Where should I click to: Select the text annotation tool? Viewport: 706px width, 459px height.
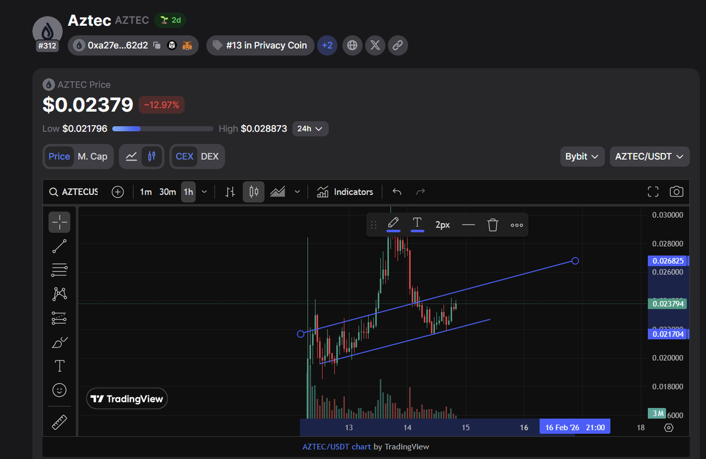[x=59, y=366]
